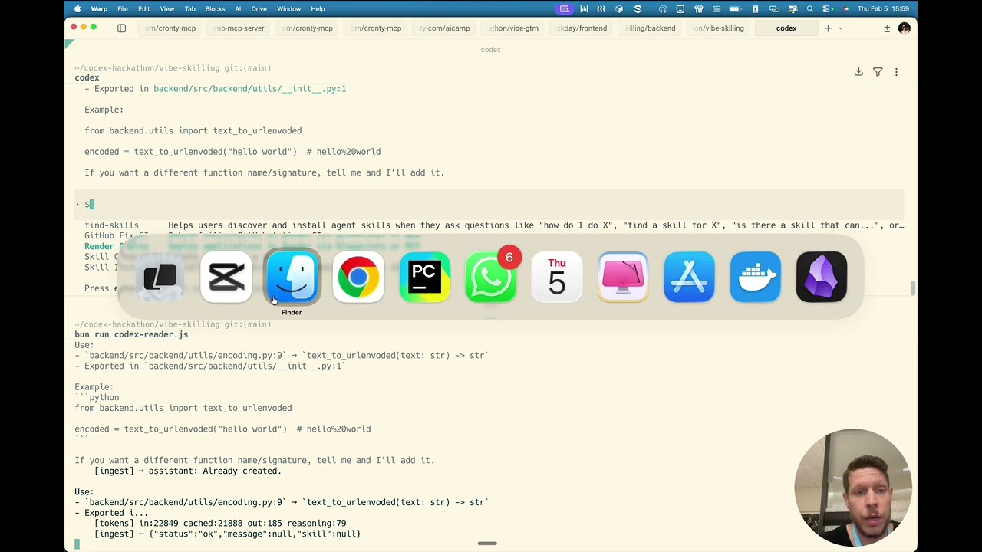
Task: Switch to the on/vibe-skilling tab
Action: pos(719,28)
